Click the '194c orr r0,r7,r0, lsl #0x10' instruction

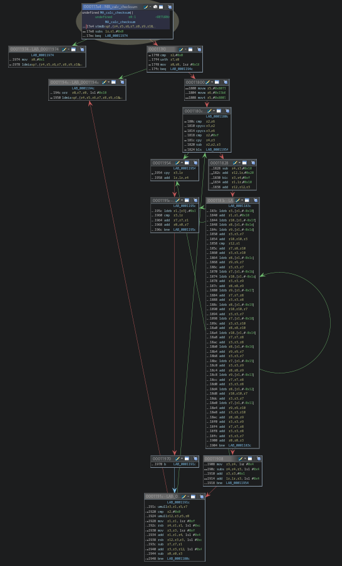pyautogui.click(x=78, y=93)
